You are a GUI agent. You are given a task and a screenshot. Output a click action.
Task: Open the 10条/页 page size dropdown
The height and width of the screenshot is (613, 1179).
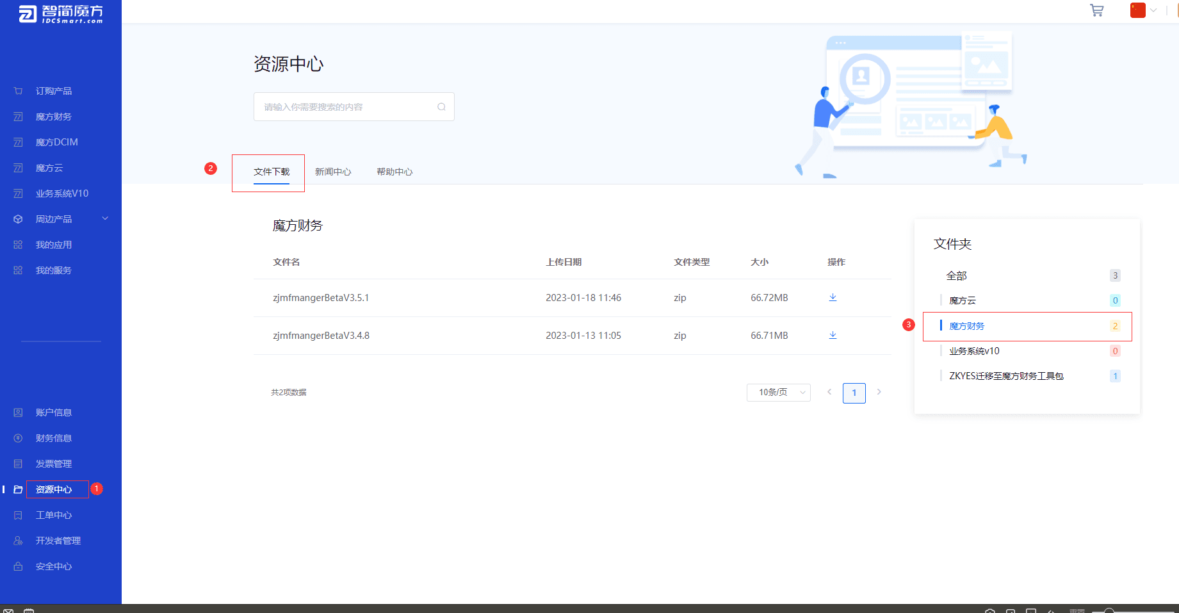(778, 392)
